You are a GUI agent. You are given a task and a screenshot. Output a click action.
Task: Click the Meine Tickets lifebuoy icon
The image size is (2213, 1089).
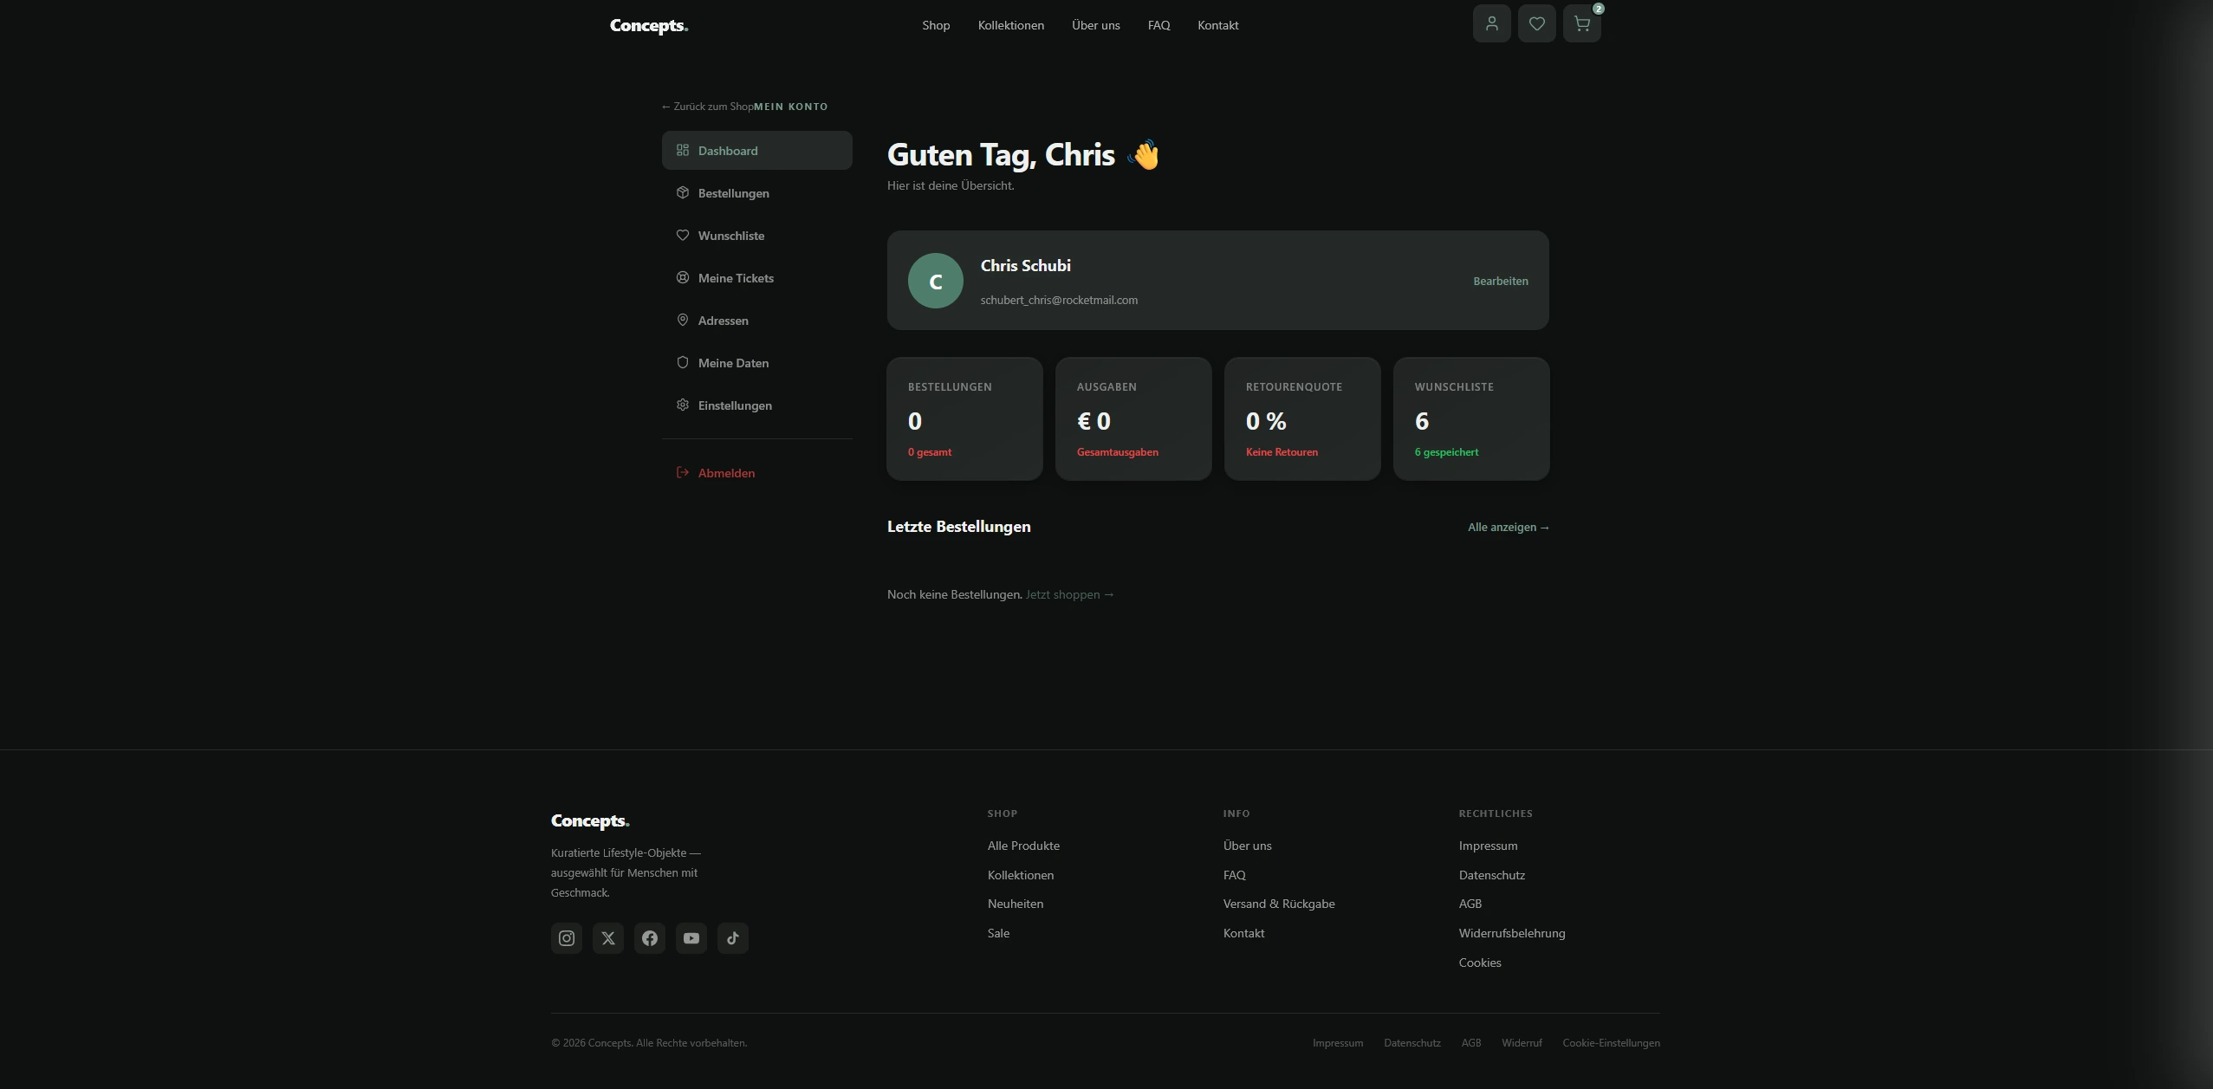pyautogui.click(x=683, y=277)
